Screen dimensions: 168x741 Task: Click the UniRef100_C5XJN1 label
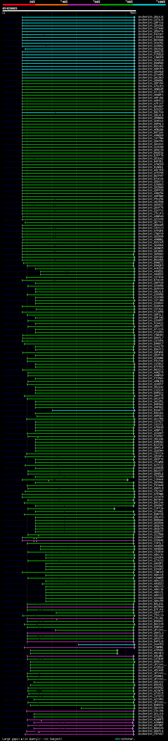click(151, 619)
